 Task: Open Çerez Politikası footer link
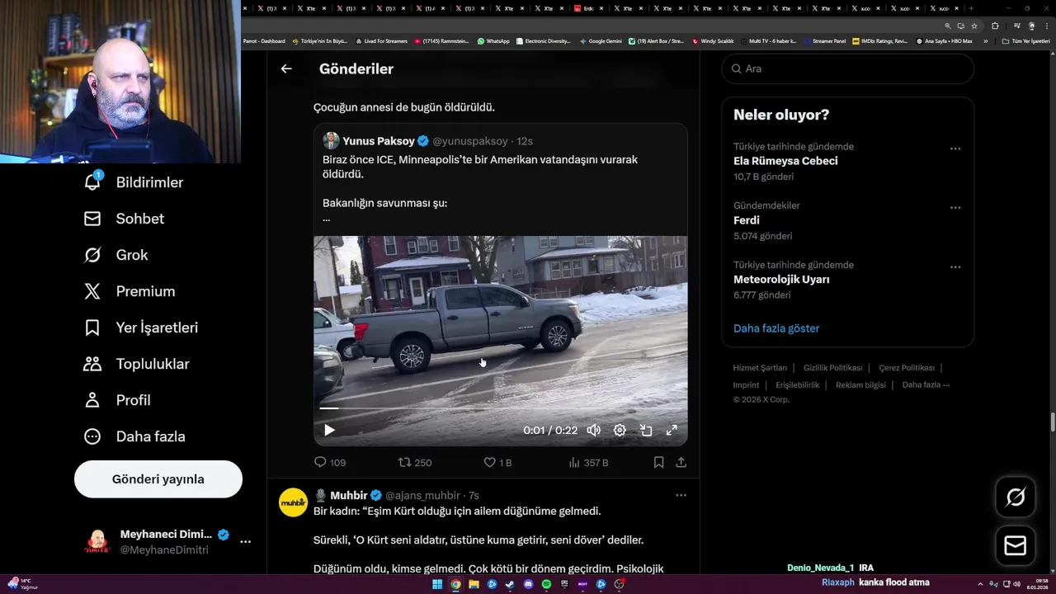pos(907,368)
